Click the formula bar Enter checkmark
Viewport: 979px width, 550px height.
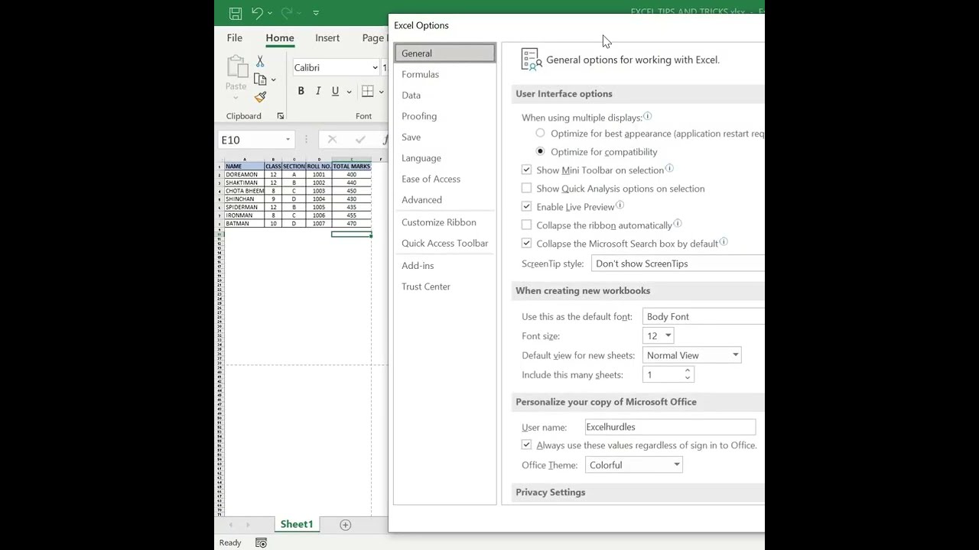360,140
